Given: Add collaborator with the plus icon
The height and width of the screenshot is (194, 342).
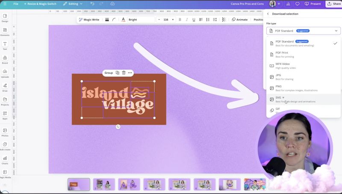Looking at the screenshot, I should 279,4.
